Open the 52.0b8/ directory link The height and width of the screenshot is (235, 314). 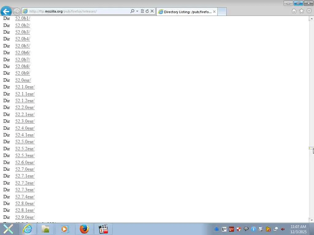pos(23,66)
